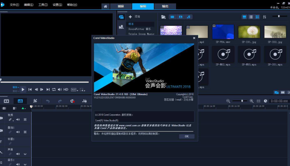Click the timeline zoom slider
Image resolution: width=290 pixels, height=166 pixels.
tap(239, 101)
